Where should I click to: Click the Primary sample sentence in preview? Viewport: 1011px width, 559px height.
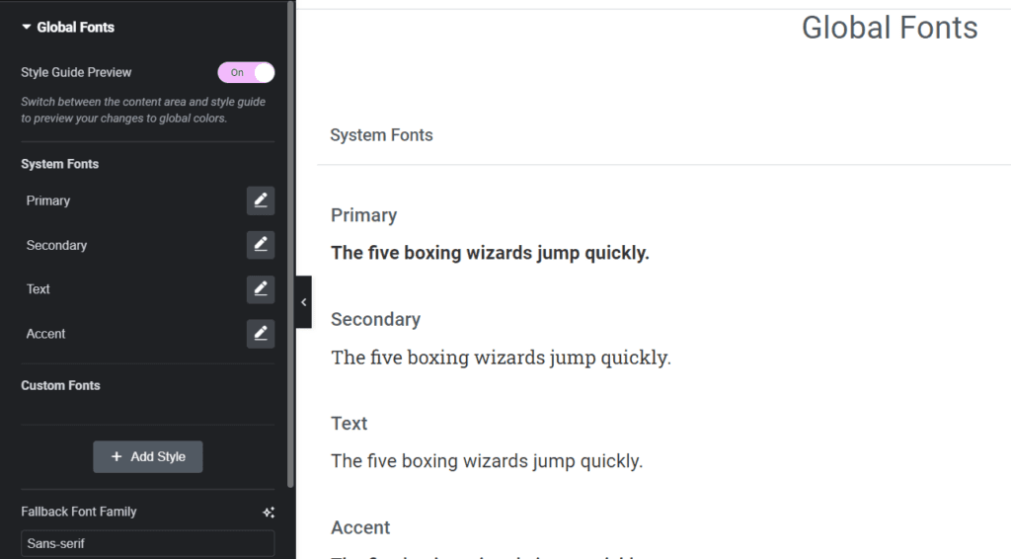click(x=490, y=253)
